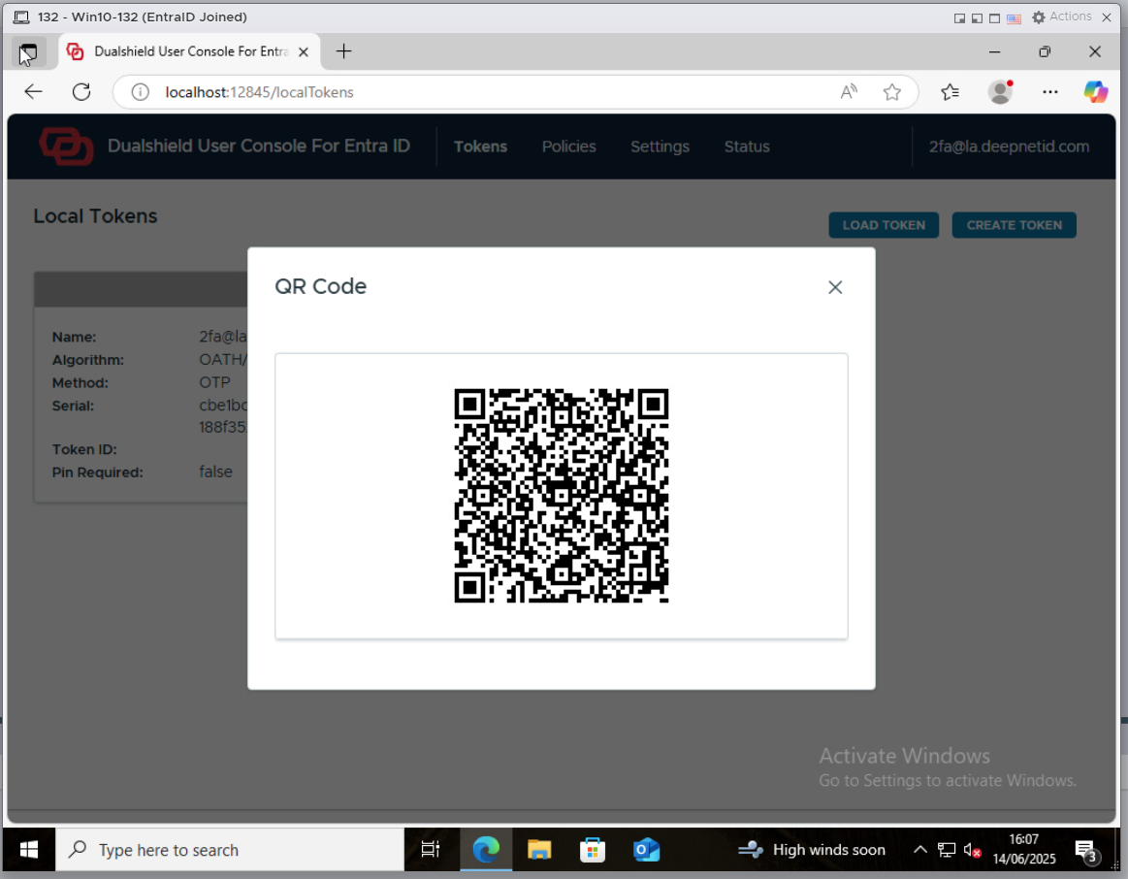Open the Actions menu in VM toolbar
The image size is (1128, 879).
[1063, 16]
